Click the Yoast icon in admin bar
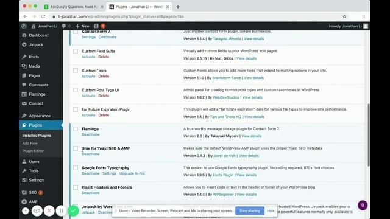Viewport: 390px width, 219px height. point(96,26)
